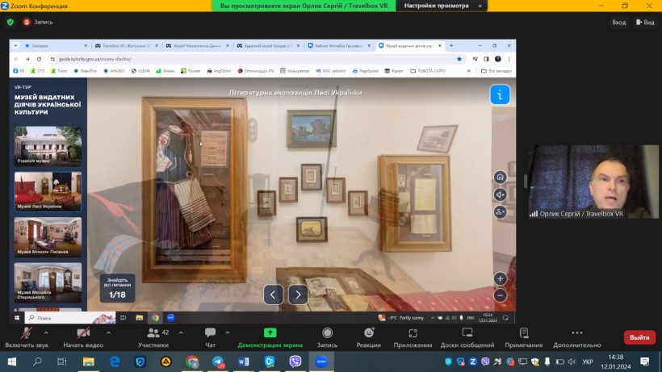Toggle the sound mute icon in VR tour
This screenshot has height=372, width=662.
click(500, 194)
